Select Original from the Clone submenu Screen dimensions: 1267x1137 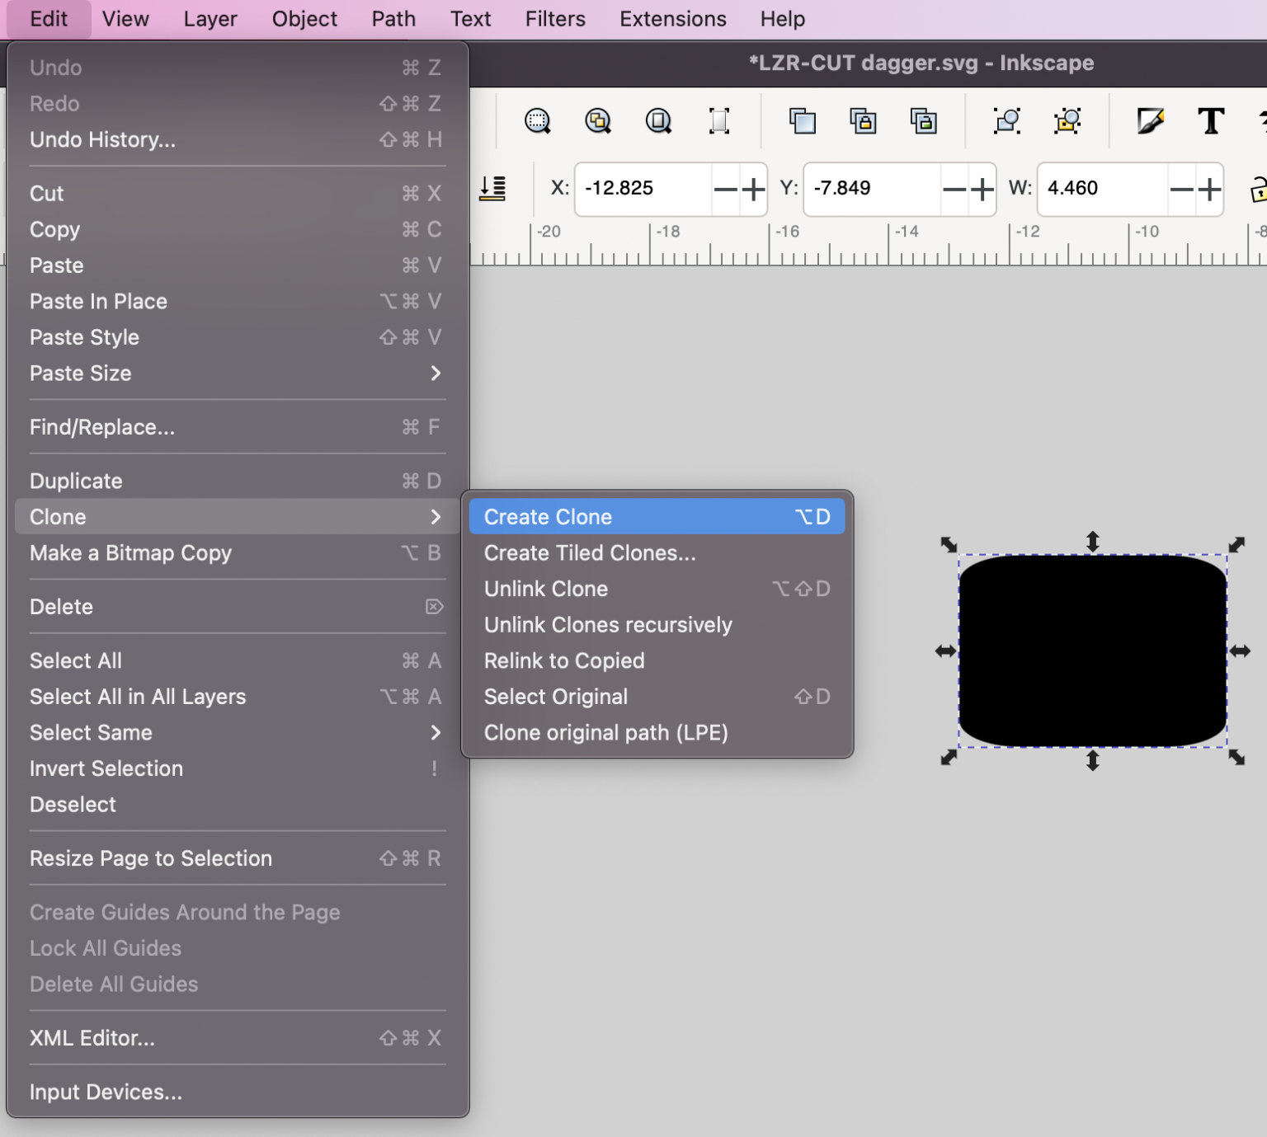(555, 697)
